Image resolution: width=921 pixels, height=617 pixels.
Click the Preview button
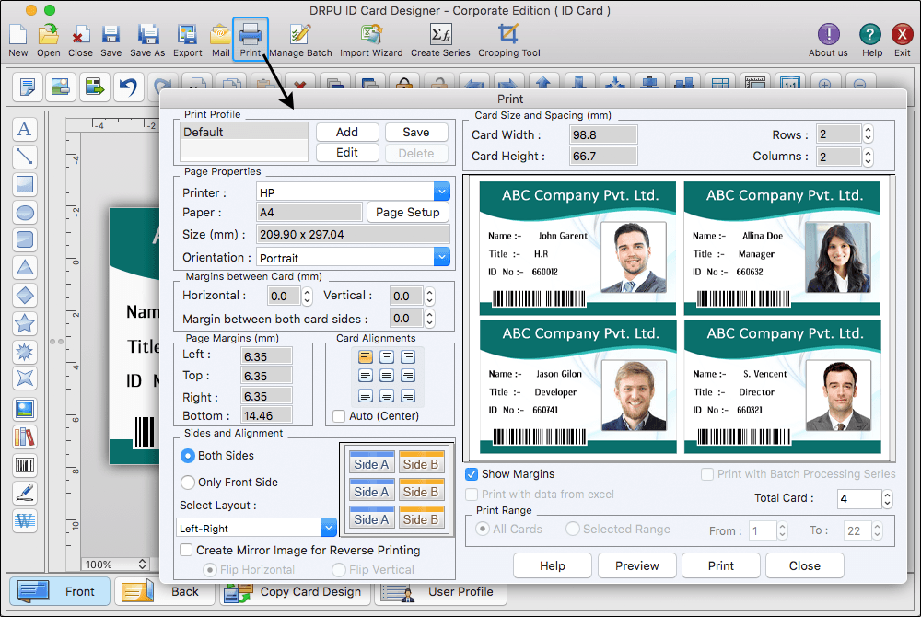pos(636,565)
